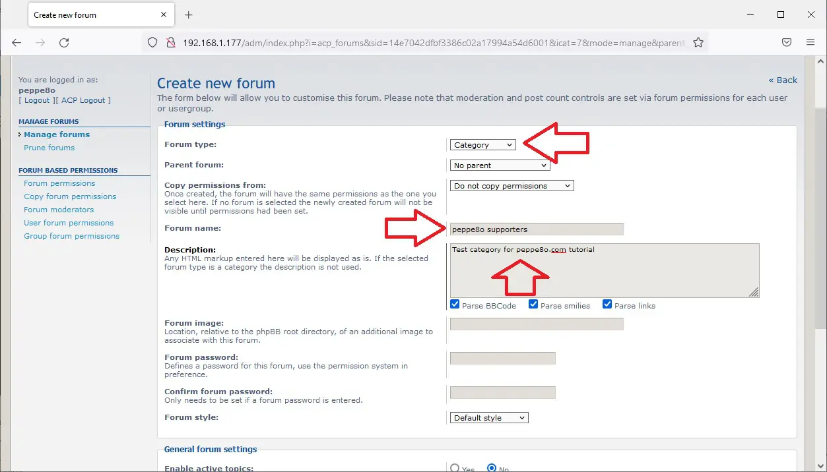Screen dimensions: 827x472
Task: Toggle the Parse smilies checkbox
Action: (533, 305)
